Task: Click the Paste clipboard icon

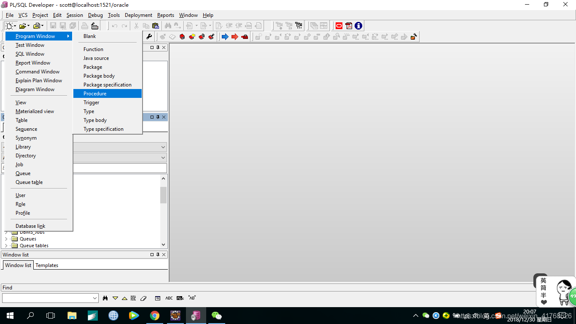Action: pos(155,26)
